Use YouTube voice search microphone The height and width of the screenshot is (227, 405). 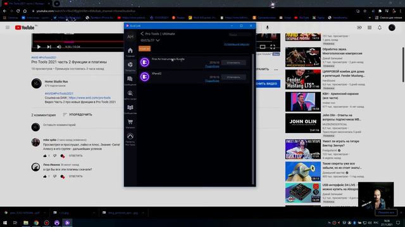[267, 28]
